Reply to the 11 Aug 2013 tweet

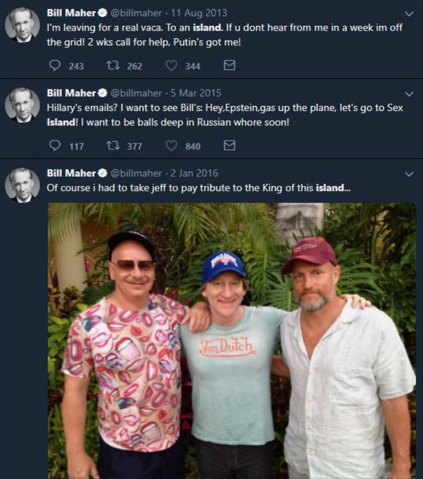point(55,65)
